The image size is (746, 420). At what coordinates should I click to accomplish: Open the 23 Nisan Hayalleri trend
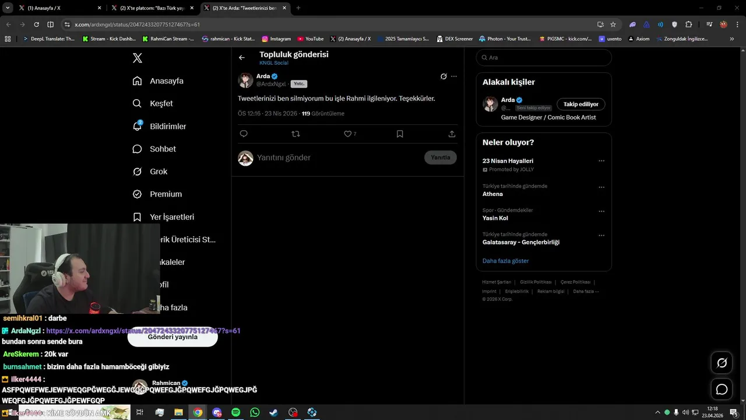pos(508,160)
